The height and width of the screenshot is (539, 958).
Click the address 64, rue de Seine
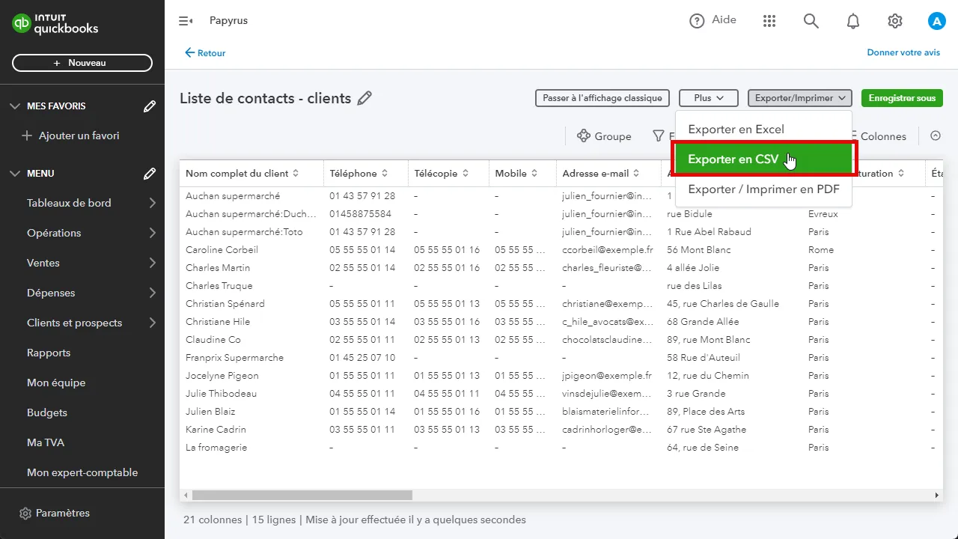pos(703,448)
